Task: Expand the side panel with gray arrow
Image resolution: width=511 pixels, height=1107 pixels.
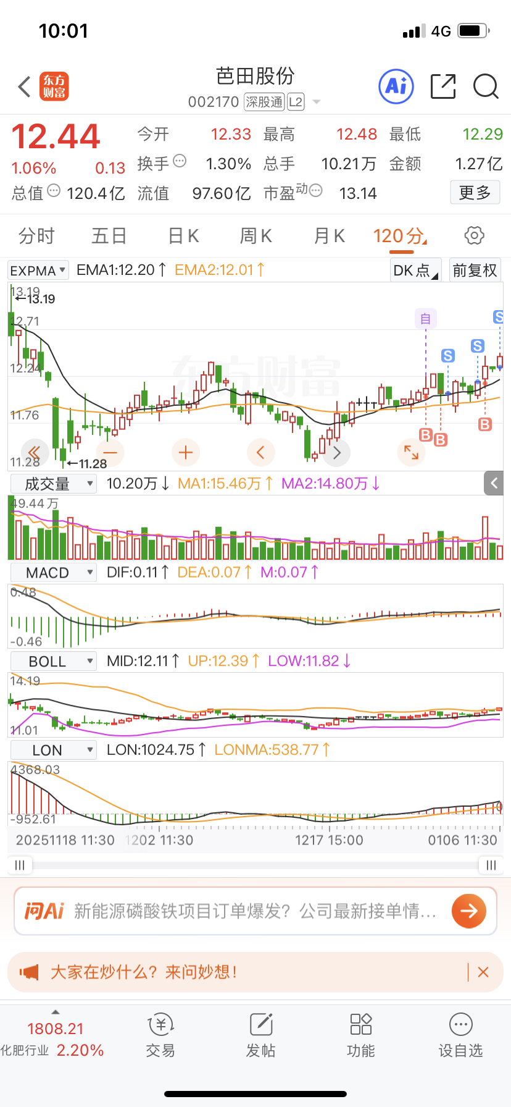Action: coord(494,483)
